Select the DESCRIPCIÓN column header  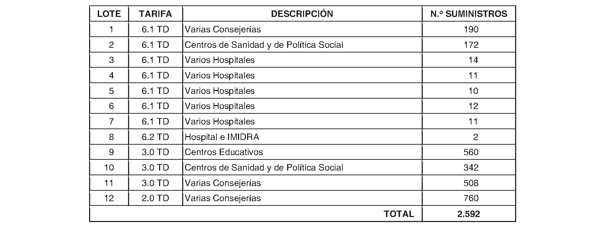pyautogui.click(x=302, y=14)
